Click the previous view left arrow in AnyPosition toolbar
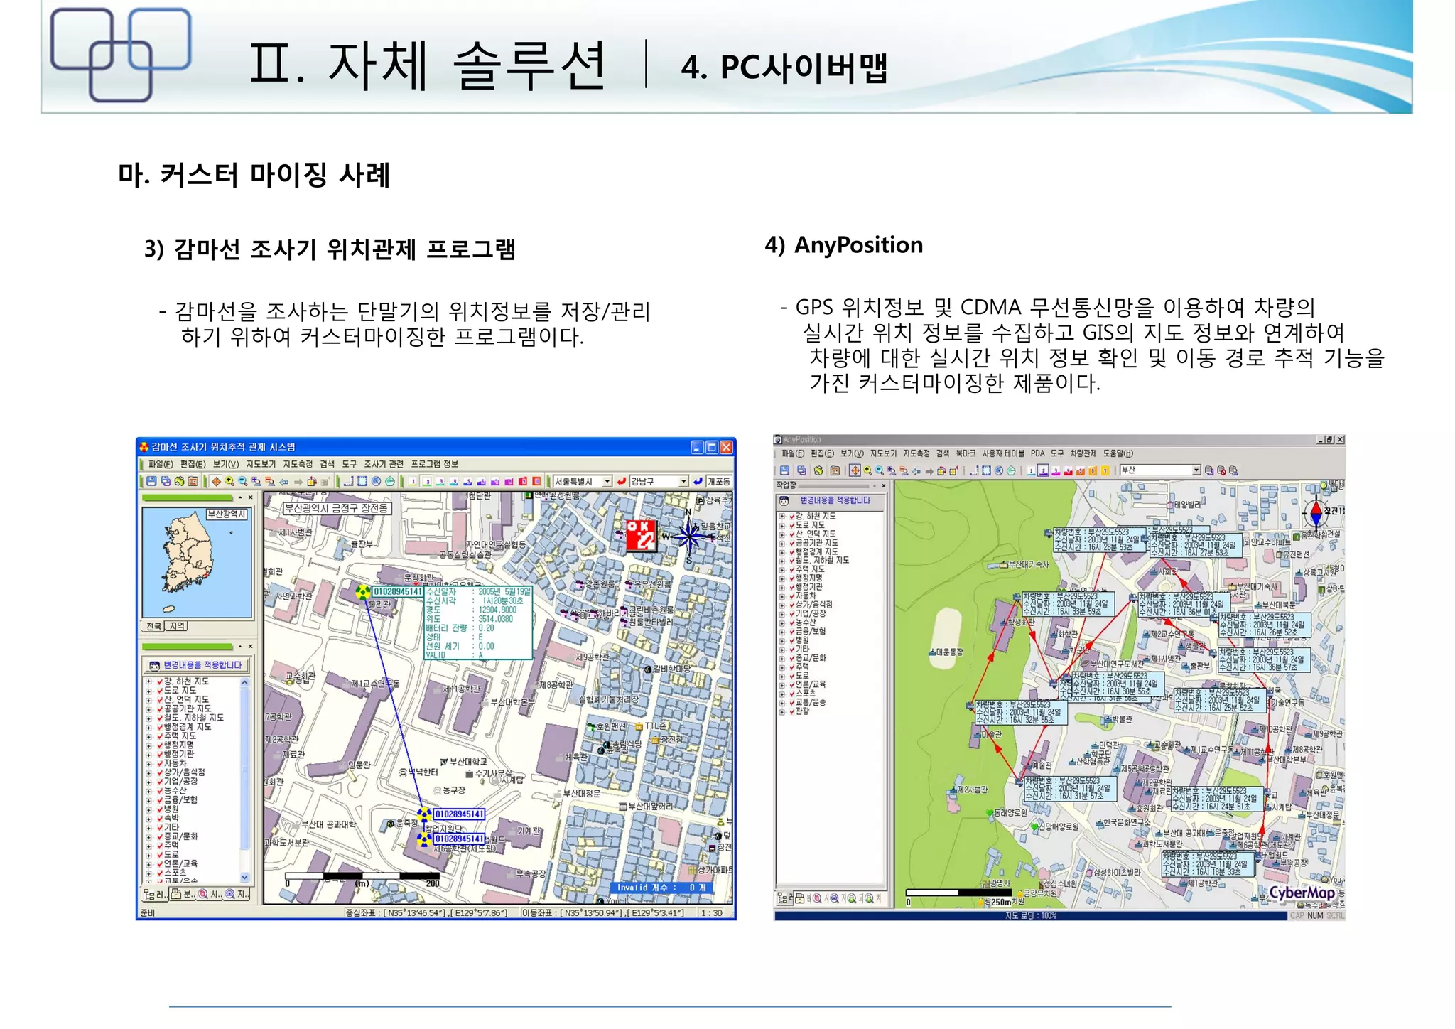Image resolution: width=1455 pixels, height=1029 pixels. [916, 470]
